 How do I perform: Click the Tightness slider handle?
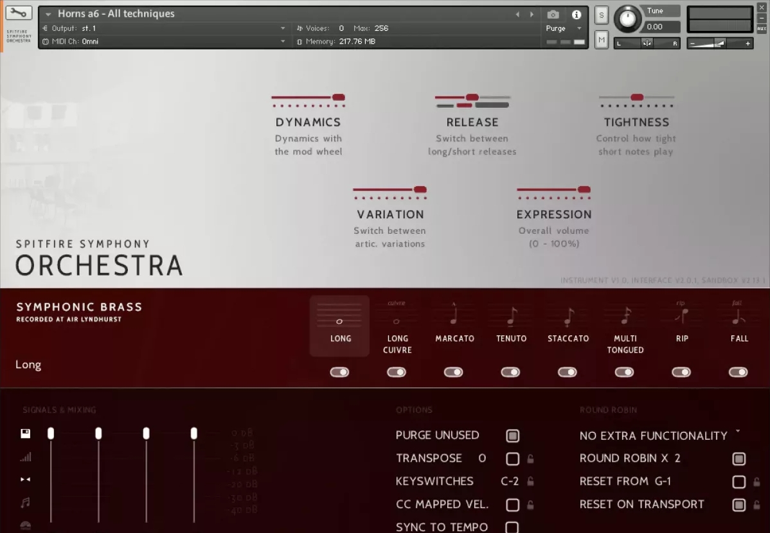pos(637,97)
